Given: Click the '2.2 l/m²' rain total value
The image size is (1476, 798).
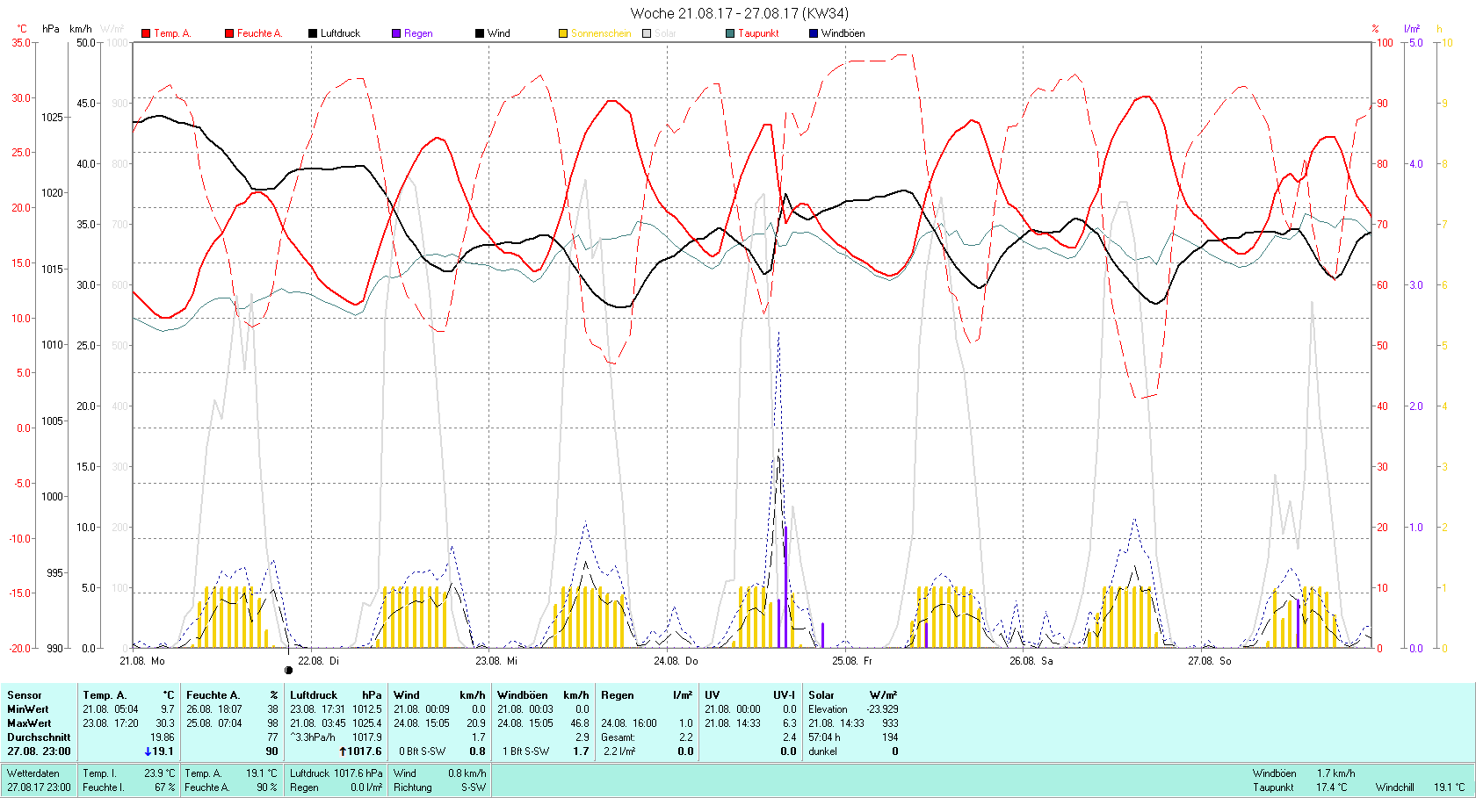Looking at the screenshot, I should (x=619, y=751).
